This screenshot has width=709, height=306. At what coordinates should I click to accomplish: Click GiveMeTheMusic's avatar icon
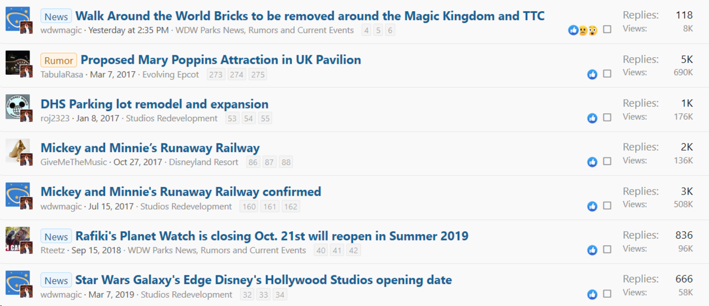pos(18,151)
